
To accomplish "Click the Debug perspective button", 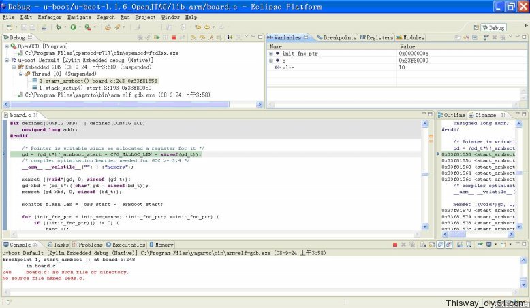I will [x=493, y=27].
